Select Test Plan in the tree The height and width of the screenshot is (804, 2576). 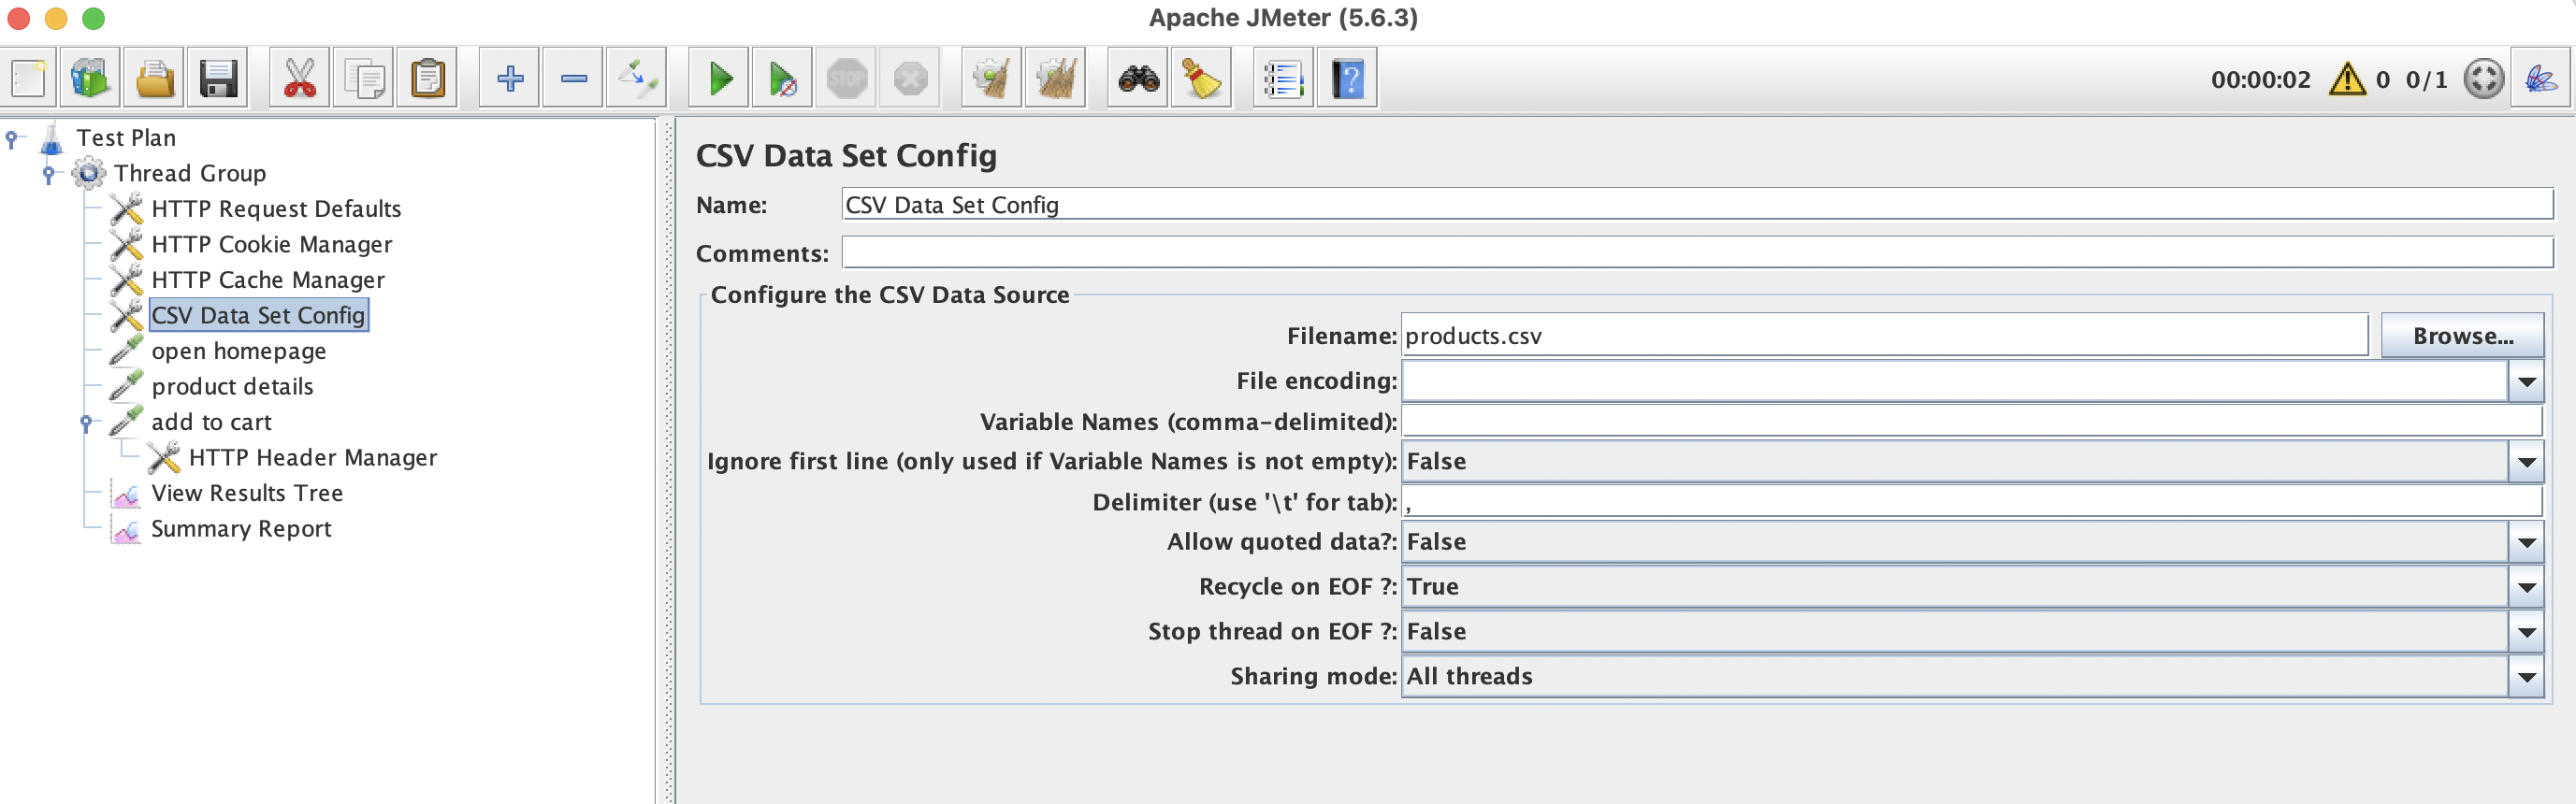click(x=126, y=138)
